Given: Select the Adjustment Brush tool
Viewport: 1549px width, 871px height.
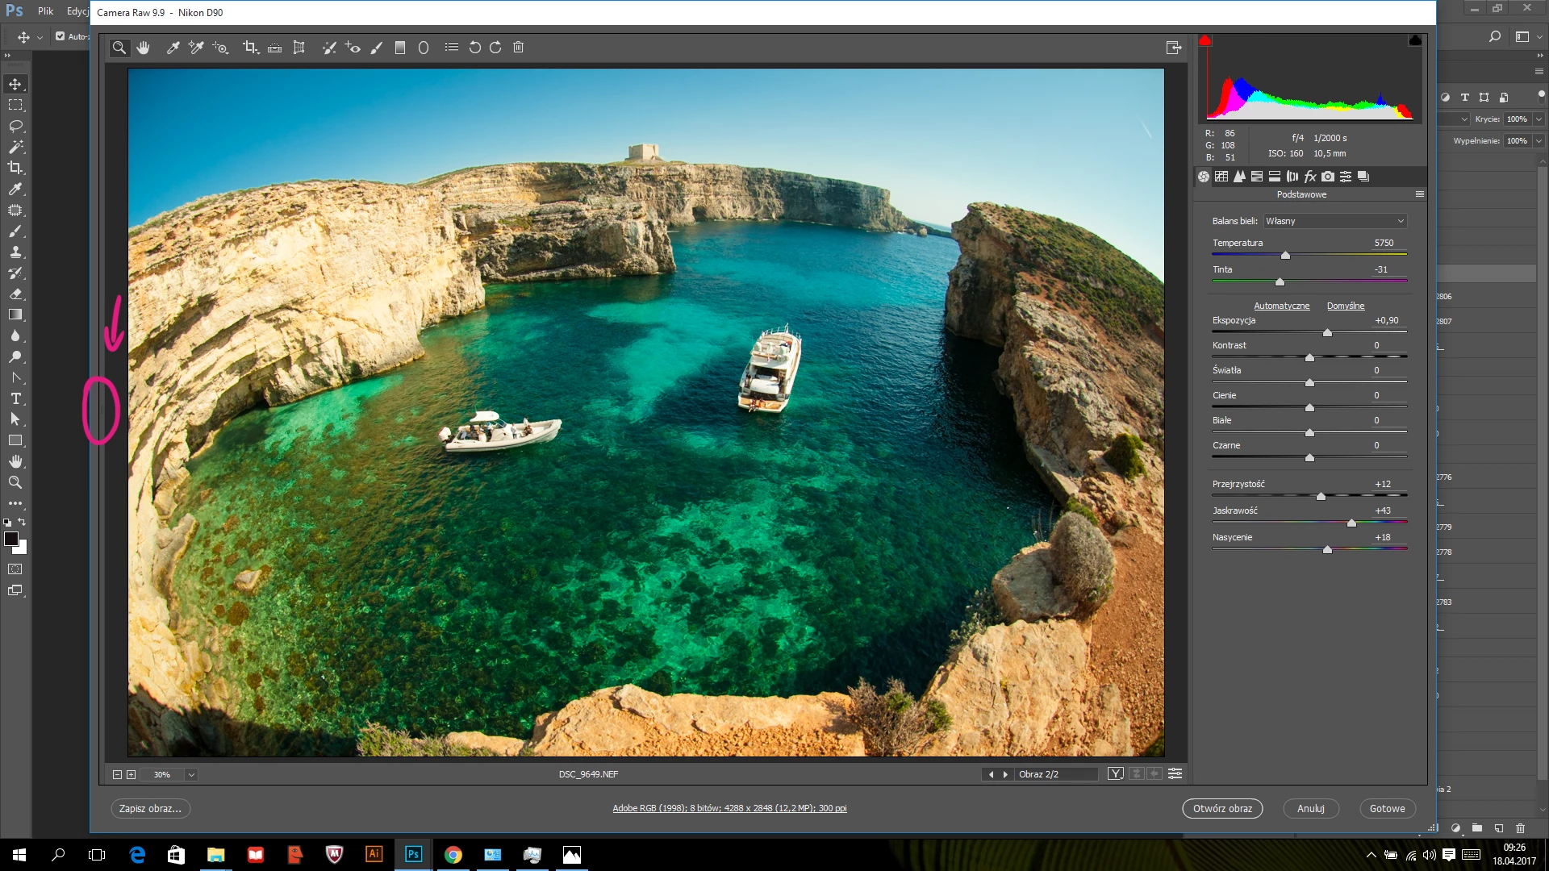Looking at the screenshot, I should 376,48.
